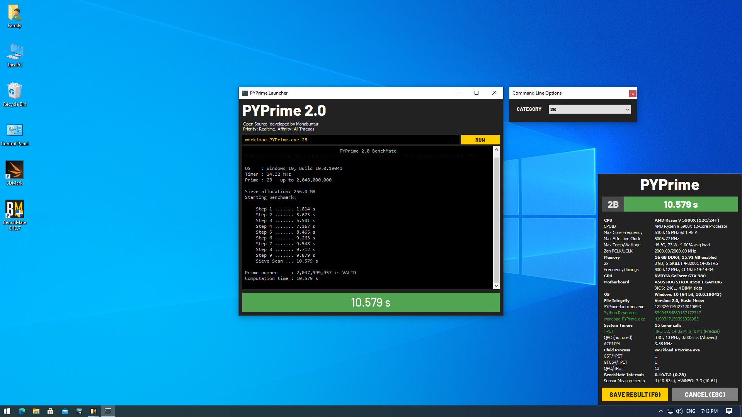Switch the ENG input language indicator
This screenshot has height=417, width=742.
click(x=691, y=411)
